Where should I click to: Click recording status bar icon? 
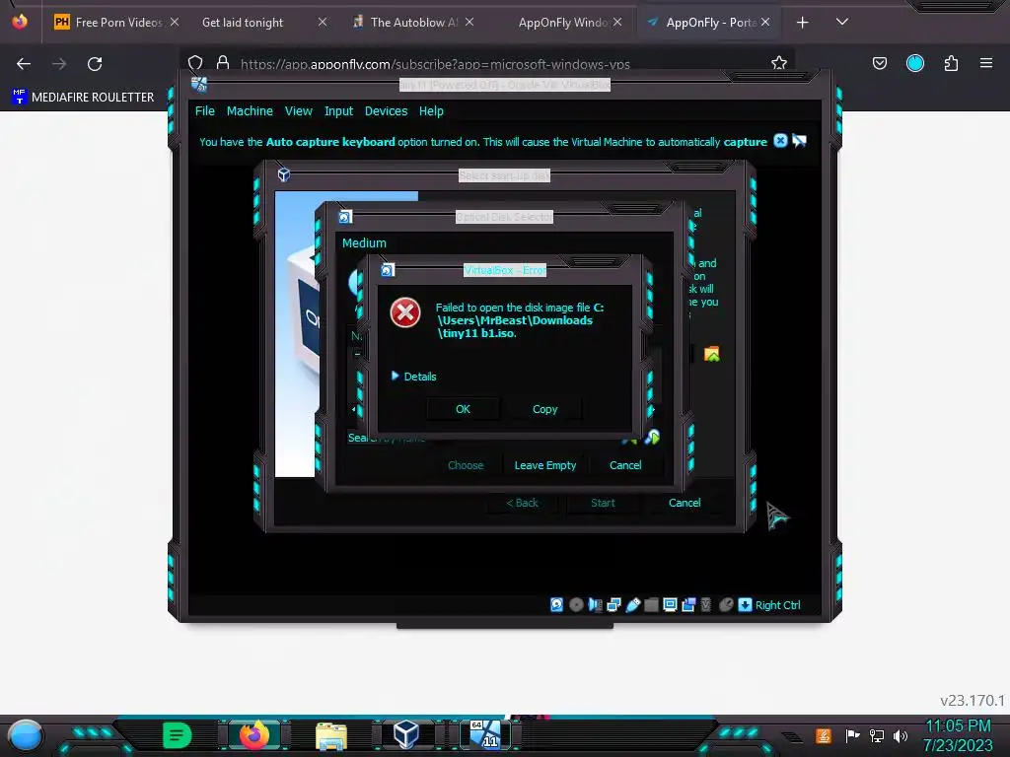point(688,604)
